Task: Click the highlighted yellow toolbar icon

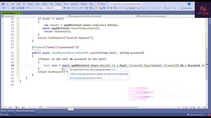Action: click(x=97, y=8)
